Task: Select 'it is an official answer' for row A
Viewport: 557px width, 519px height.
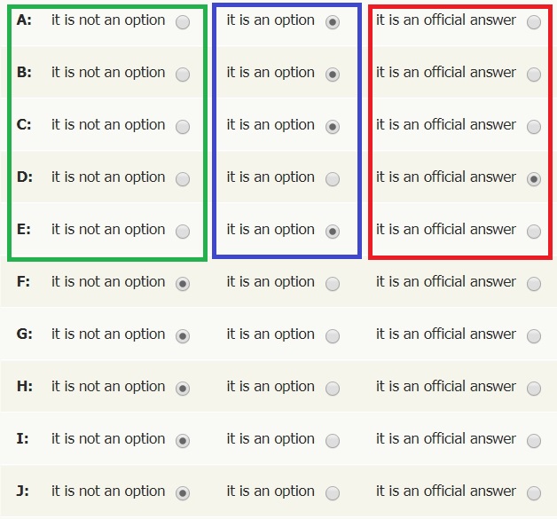Action: 534,23
